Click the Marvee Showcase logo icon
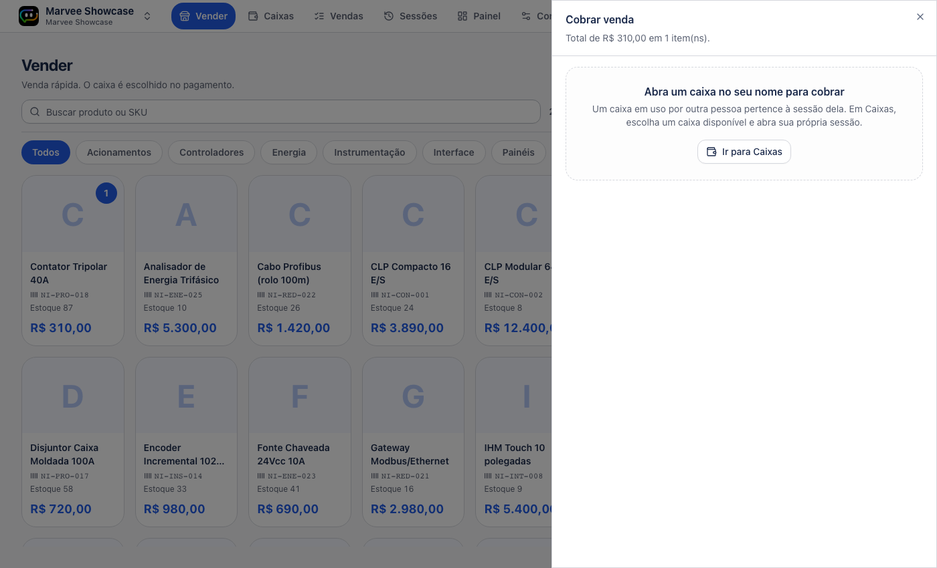937x568 pixels. (29, 16)
